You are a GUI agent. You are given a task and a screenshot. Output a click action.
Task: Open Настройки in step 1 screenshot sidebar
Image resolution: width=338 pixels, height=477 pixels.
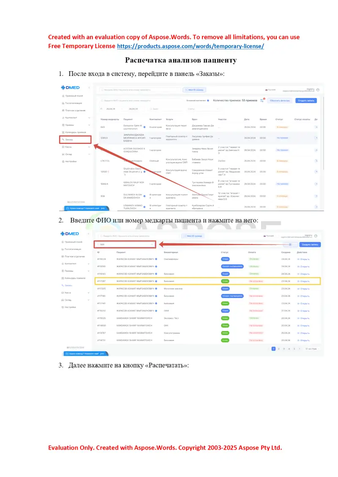coord(69,162)
